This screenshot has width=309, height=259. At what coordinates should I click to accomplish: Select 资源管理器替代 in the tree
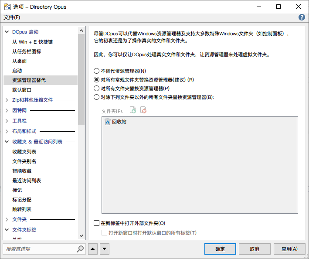pyautogui.click(x=41, y=80)
